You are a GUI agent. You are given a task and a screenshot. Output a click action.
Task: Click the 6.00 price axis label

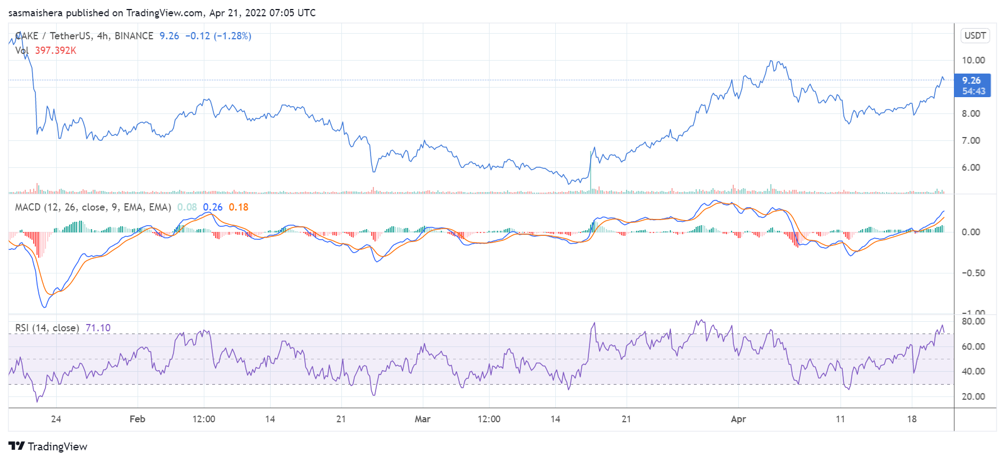click(x=971, y=167)
